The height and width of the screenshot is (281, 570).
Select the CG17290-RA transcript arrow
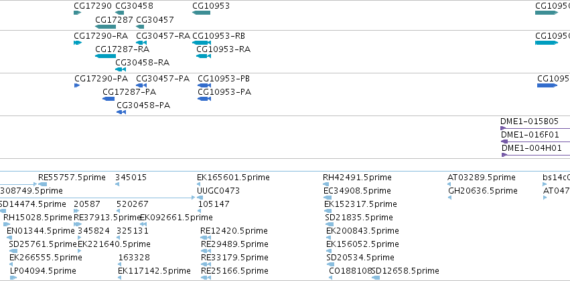(x=78, y=43)
